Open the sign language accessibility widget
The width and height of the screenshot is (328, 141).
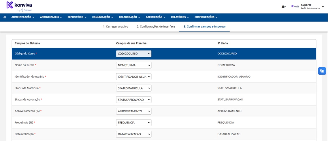pyautogui.click(x=322, y=71)
